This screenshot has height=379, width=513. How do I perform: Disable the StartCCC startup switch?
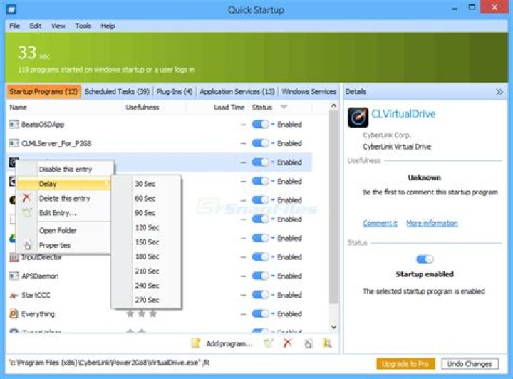(261, 295)
